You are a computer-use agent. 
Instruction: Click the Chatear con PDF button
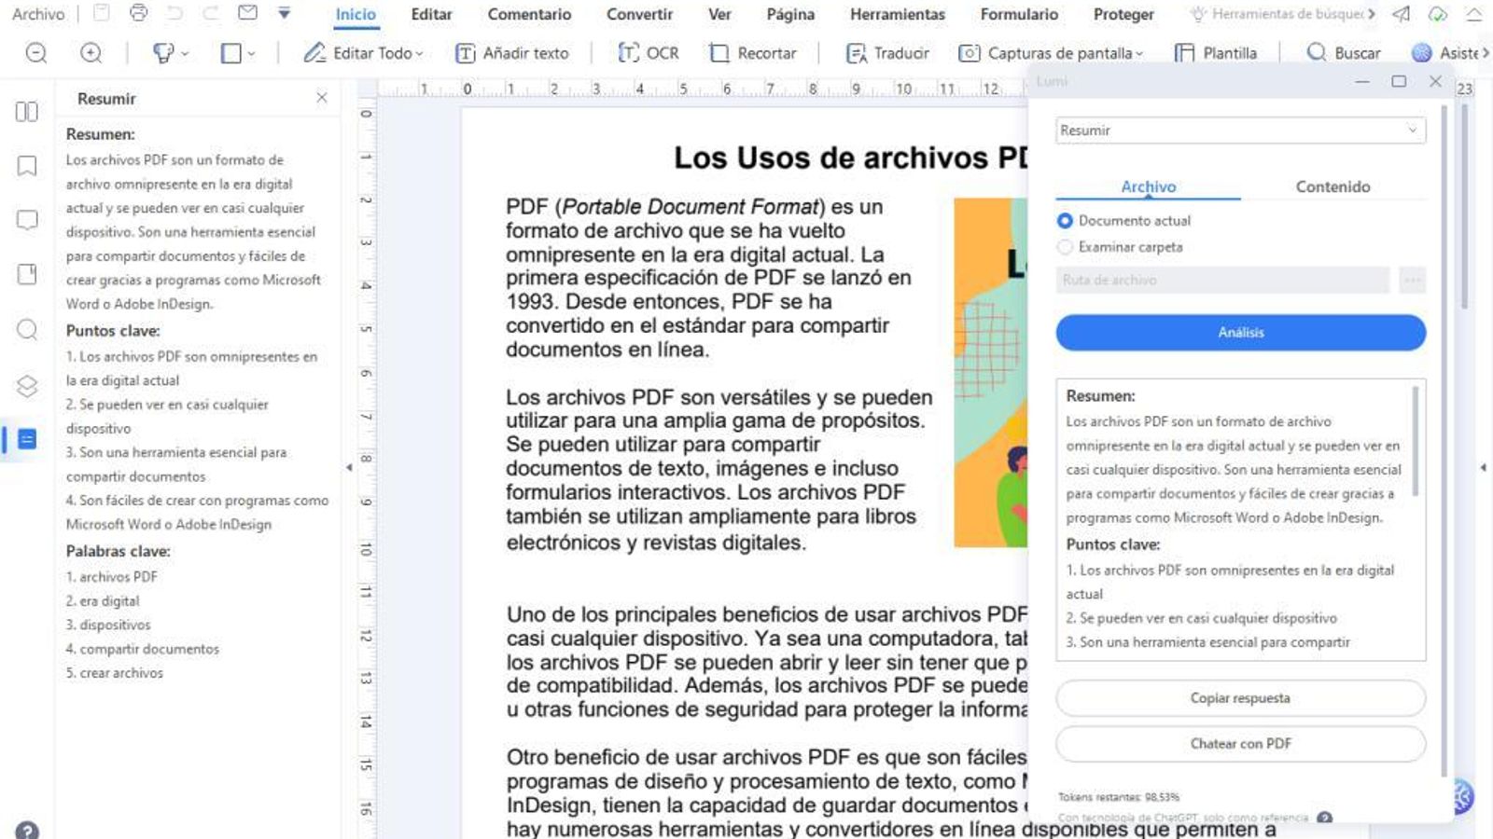tap(1240, 744)
